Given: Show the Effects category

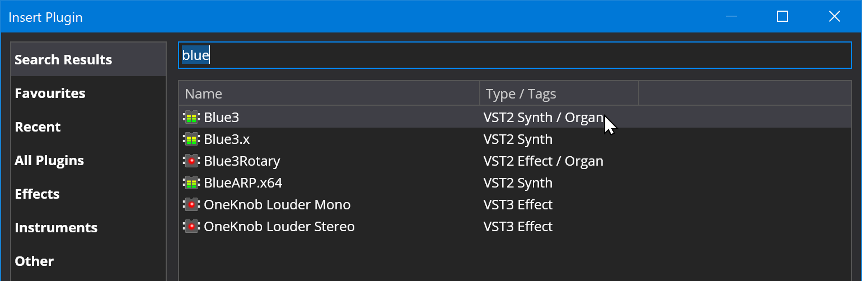Looking at the screenshot, I should coord(88,194).
